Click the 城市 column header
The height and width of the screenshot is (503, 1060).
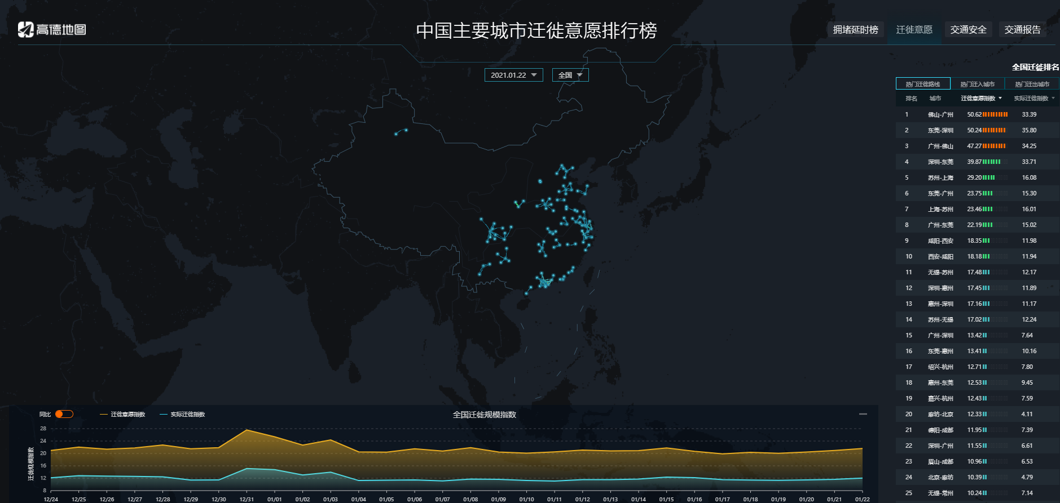tap(935, 99)
